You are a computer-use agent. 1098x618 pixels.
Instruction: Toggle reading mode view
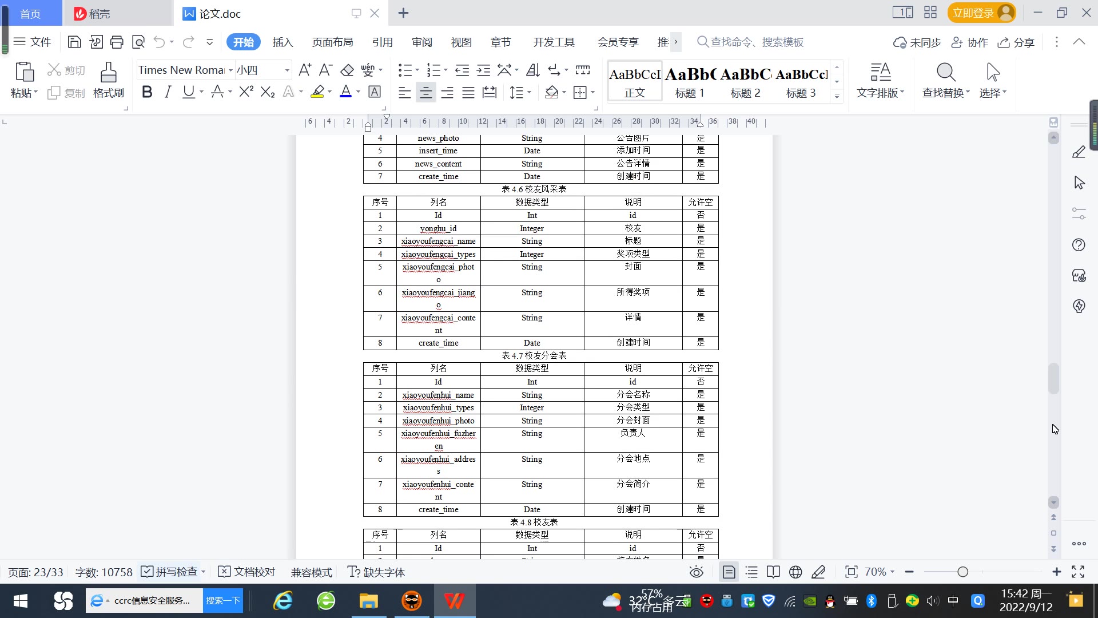pyautogui.click(x=773, y=572)
